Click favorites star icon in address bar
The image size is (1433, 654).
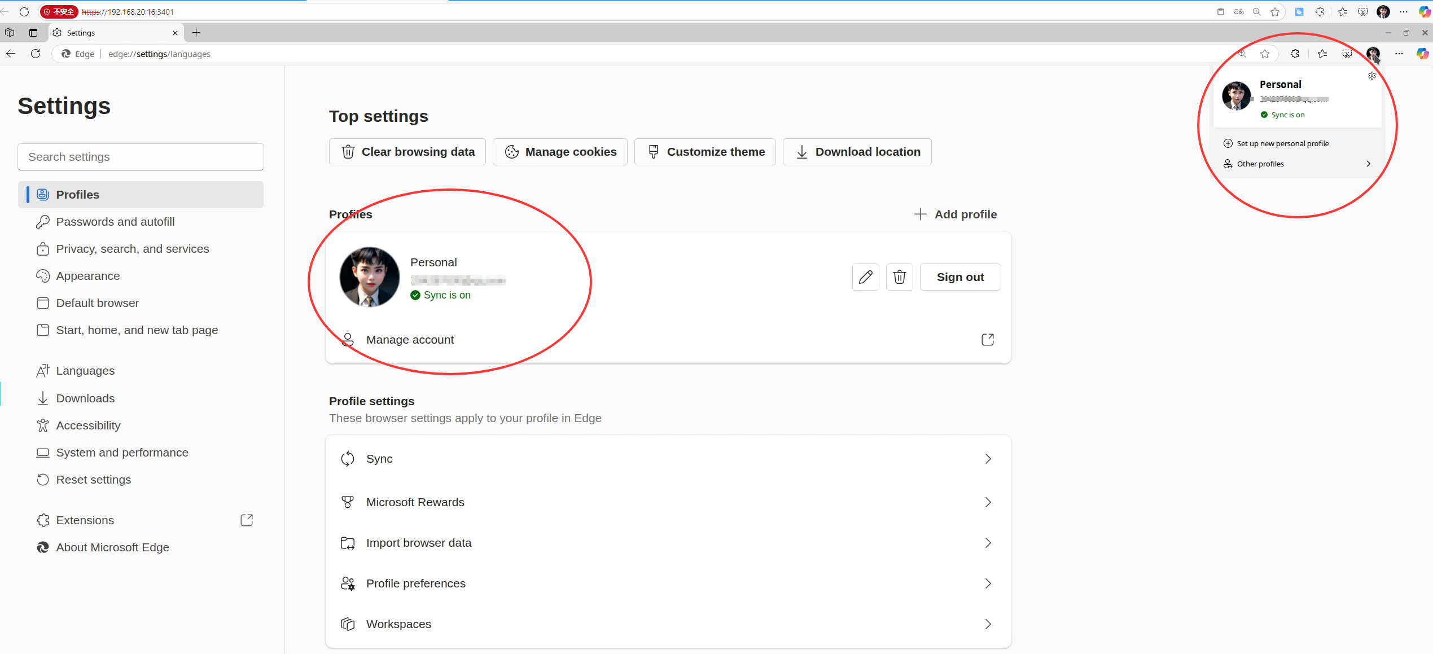pyautogui.click(x=1265, y=54)
